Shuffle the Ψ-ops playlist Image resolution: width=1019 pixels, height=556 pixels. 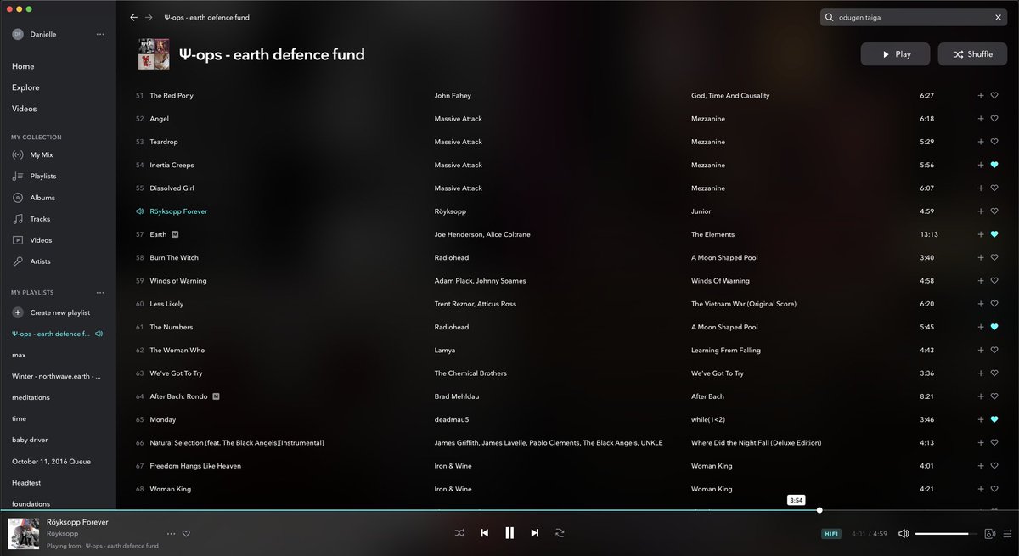pyautogui.click(x=972, y=54)
